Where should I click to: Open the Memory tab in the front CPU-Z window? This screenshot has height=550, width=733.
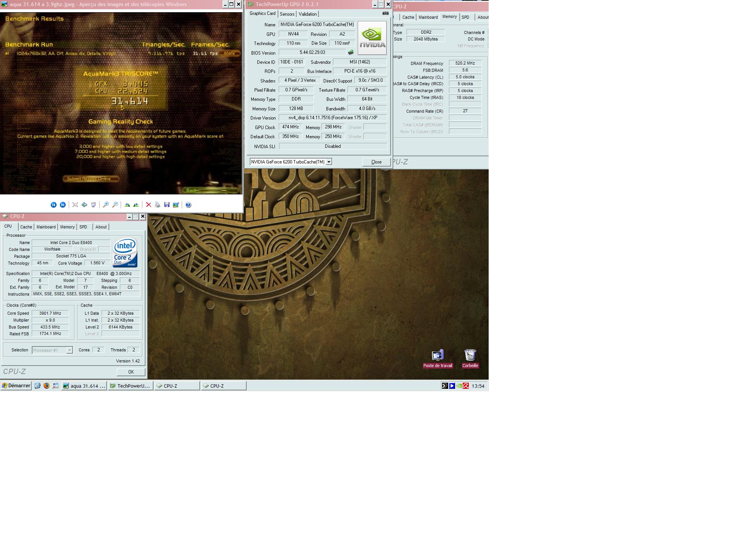coord(67,227)
